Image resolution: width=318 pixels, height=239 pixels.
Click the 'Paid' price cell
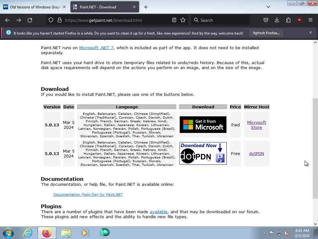(235, 125)
